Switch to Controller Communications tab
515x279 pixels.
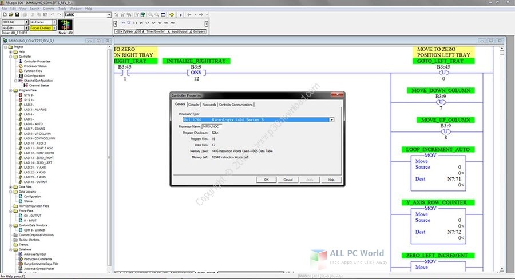click(236, 105)
